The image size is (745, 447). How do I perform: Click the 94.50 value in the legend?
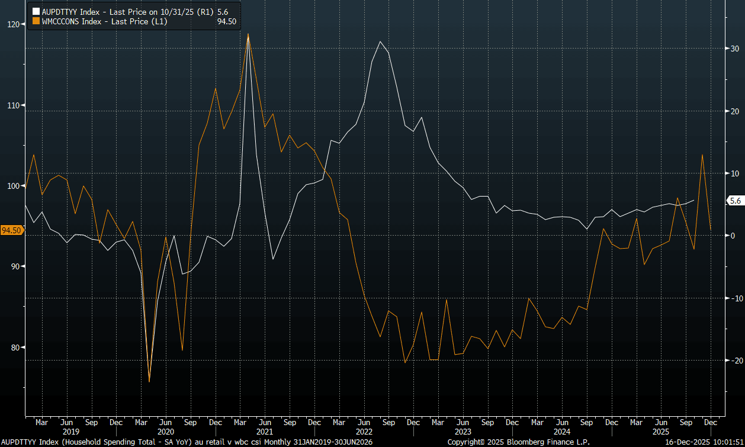[227, 21]
